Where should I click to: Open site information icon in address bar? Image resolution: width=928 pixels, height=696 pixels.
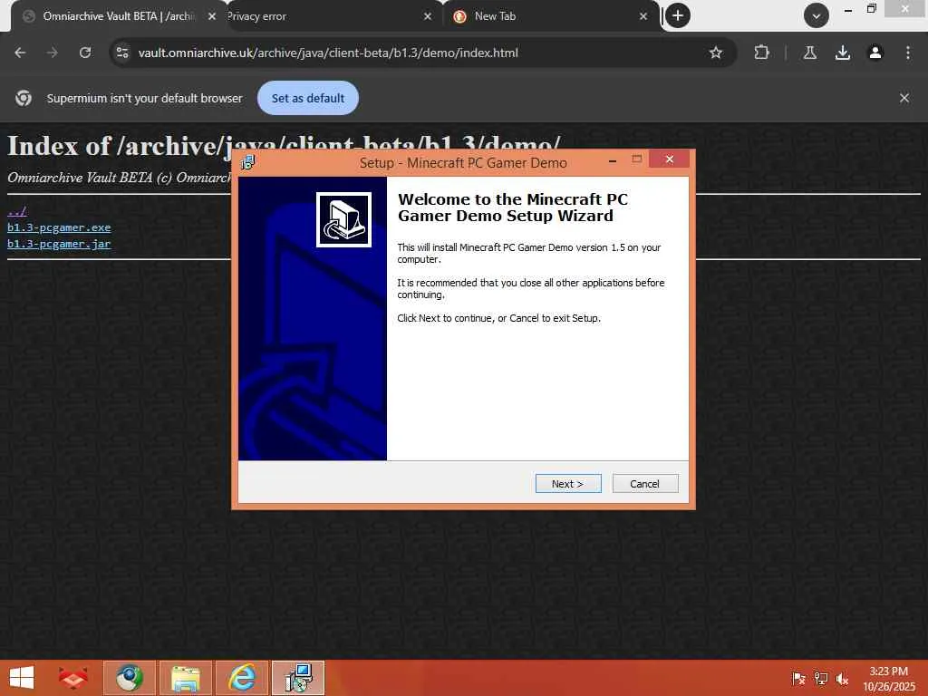(x=122, y=53)
